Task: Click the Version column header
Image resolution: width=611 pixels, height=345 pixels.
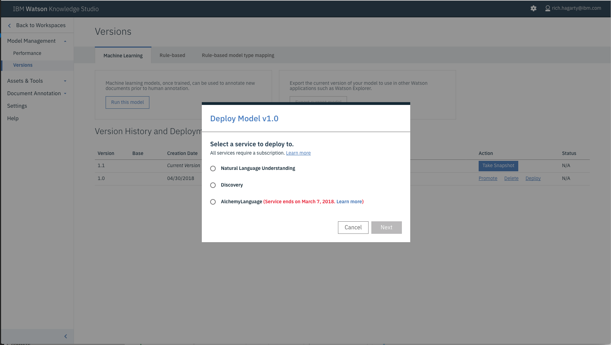Action: tap(106, 153)
